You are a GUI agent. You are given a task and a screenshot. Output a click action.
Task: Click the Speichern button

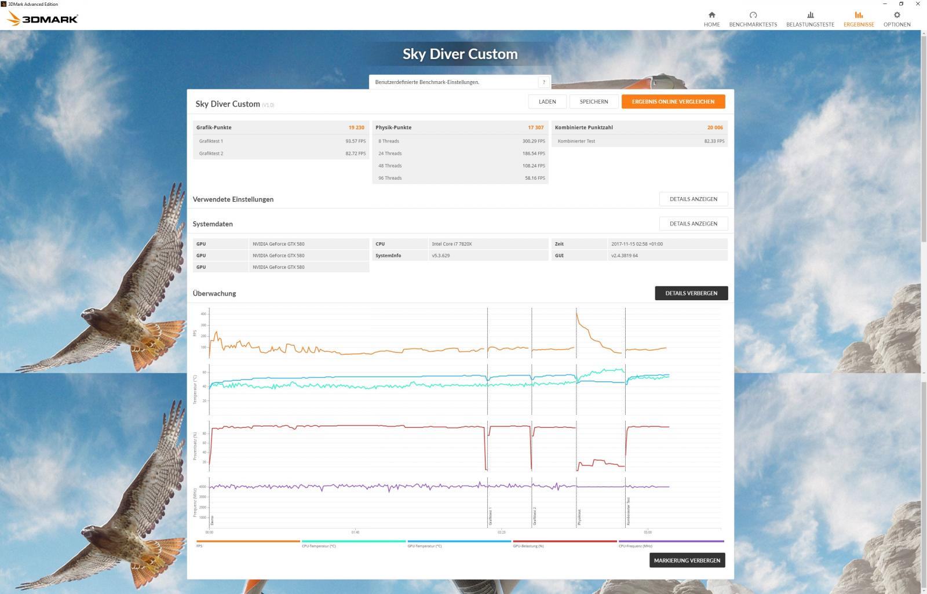pyautogui.click(x=594, y=101)
